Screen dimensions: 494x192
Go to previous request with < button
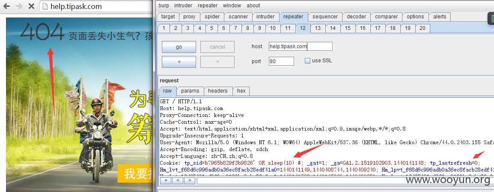pos(179,61)
